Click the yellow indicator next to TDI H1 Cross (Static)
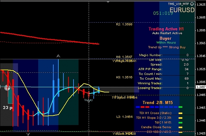The width and height of the screenshot is (206, 136). click(180, 113)
